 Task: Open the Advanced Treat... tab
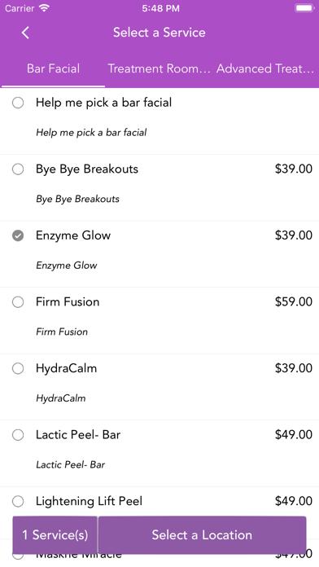pos(265,68)
